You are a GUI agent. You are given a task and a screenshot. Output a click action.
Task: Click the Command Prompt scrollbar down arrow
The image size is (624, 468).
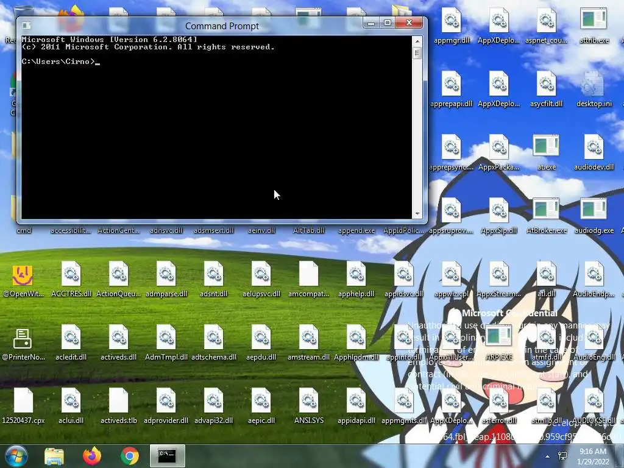pos(417,214)
